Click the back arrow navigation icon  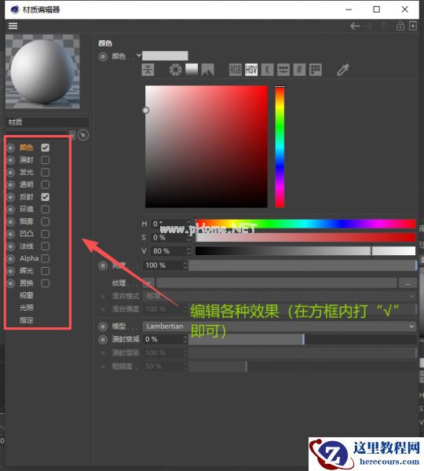[355, 26]
